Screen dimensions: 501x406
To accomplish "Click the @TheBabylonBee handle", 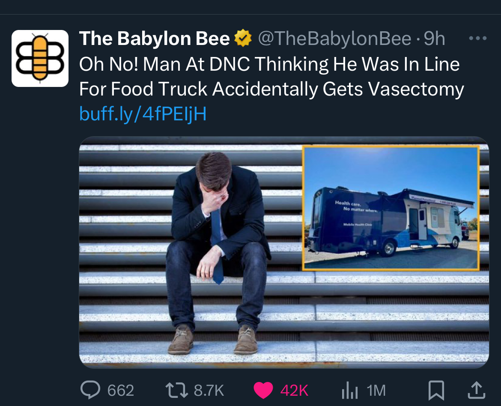I will (334, 39).
